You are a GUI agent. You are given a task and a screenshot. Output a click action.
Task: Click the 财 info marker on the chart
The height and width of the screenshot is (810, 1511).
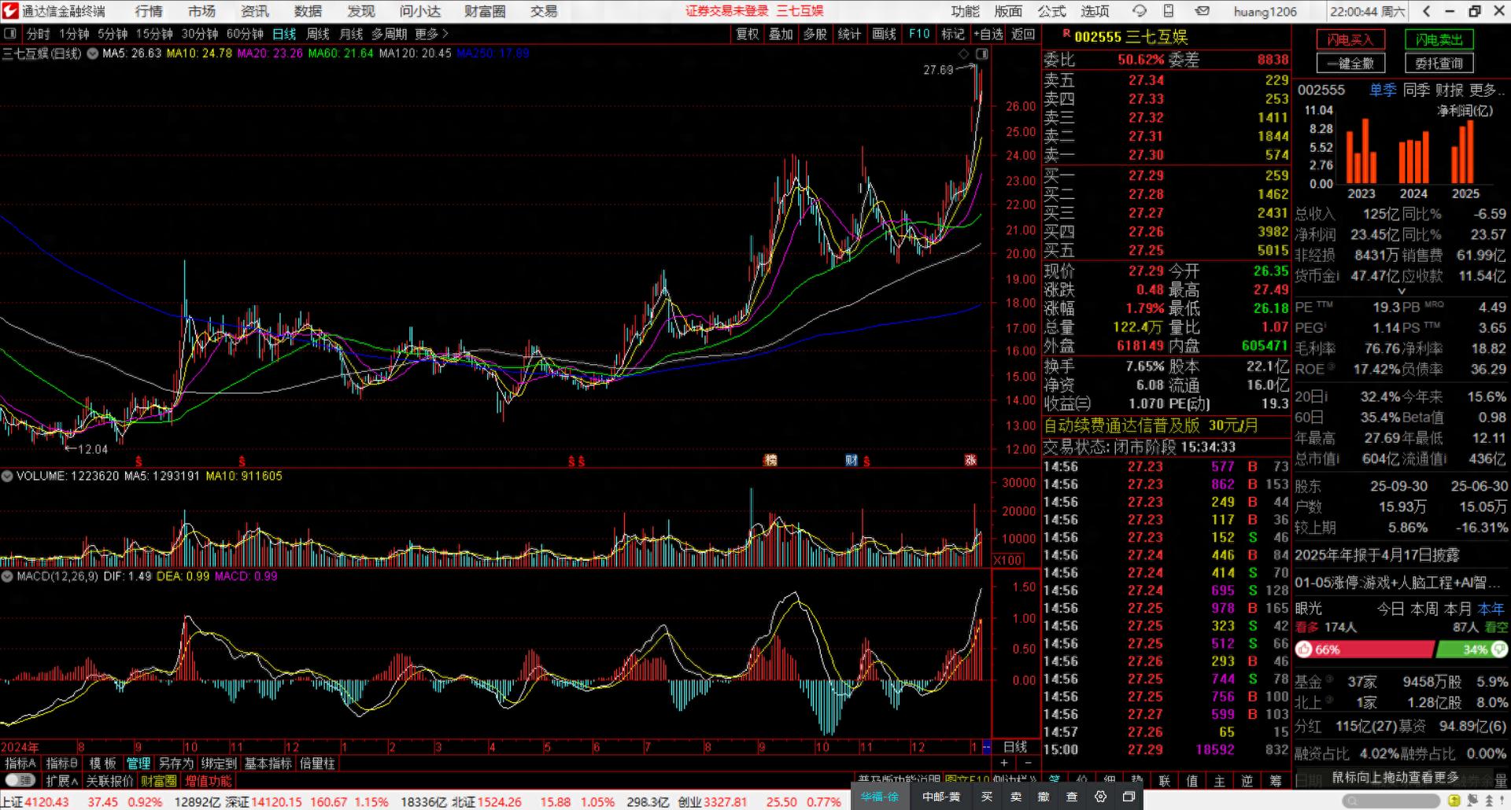(852, 460)
